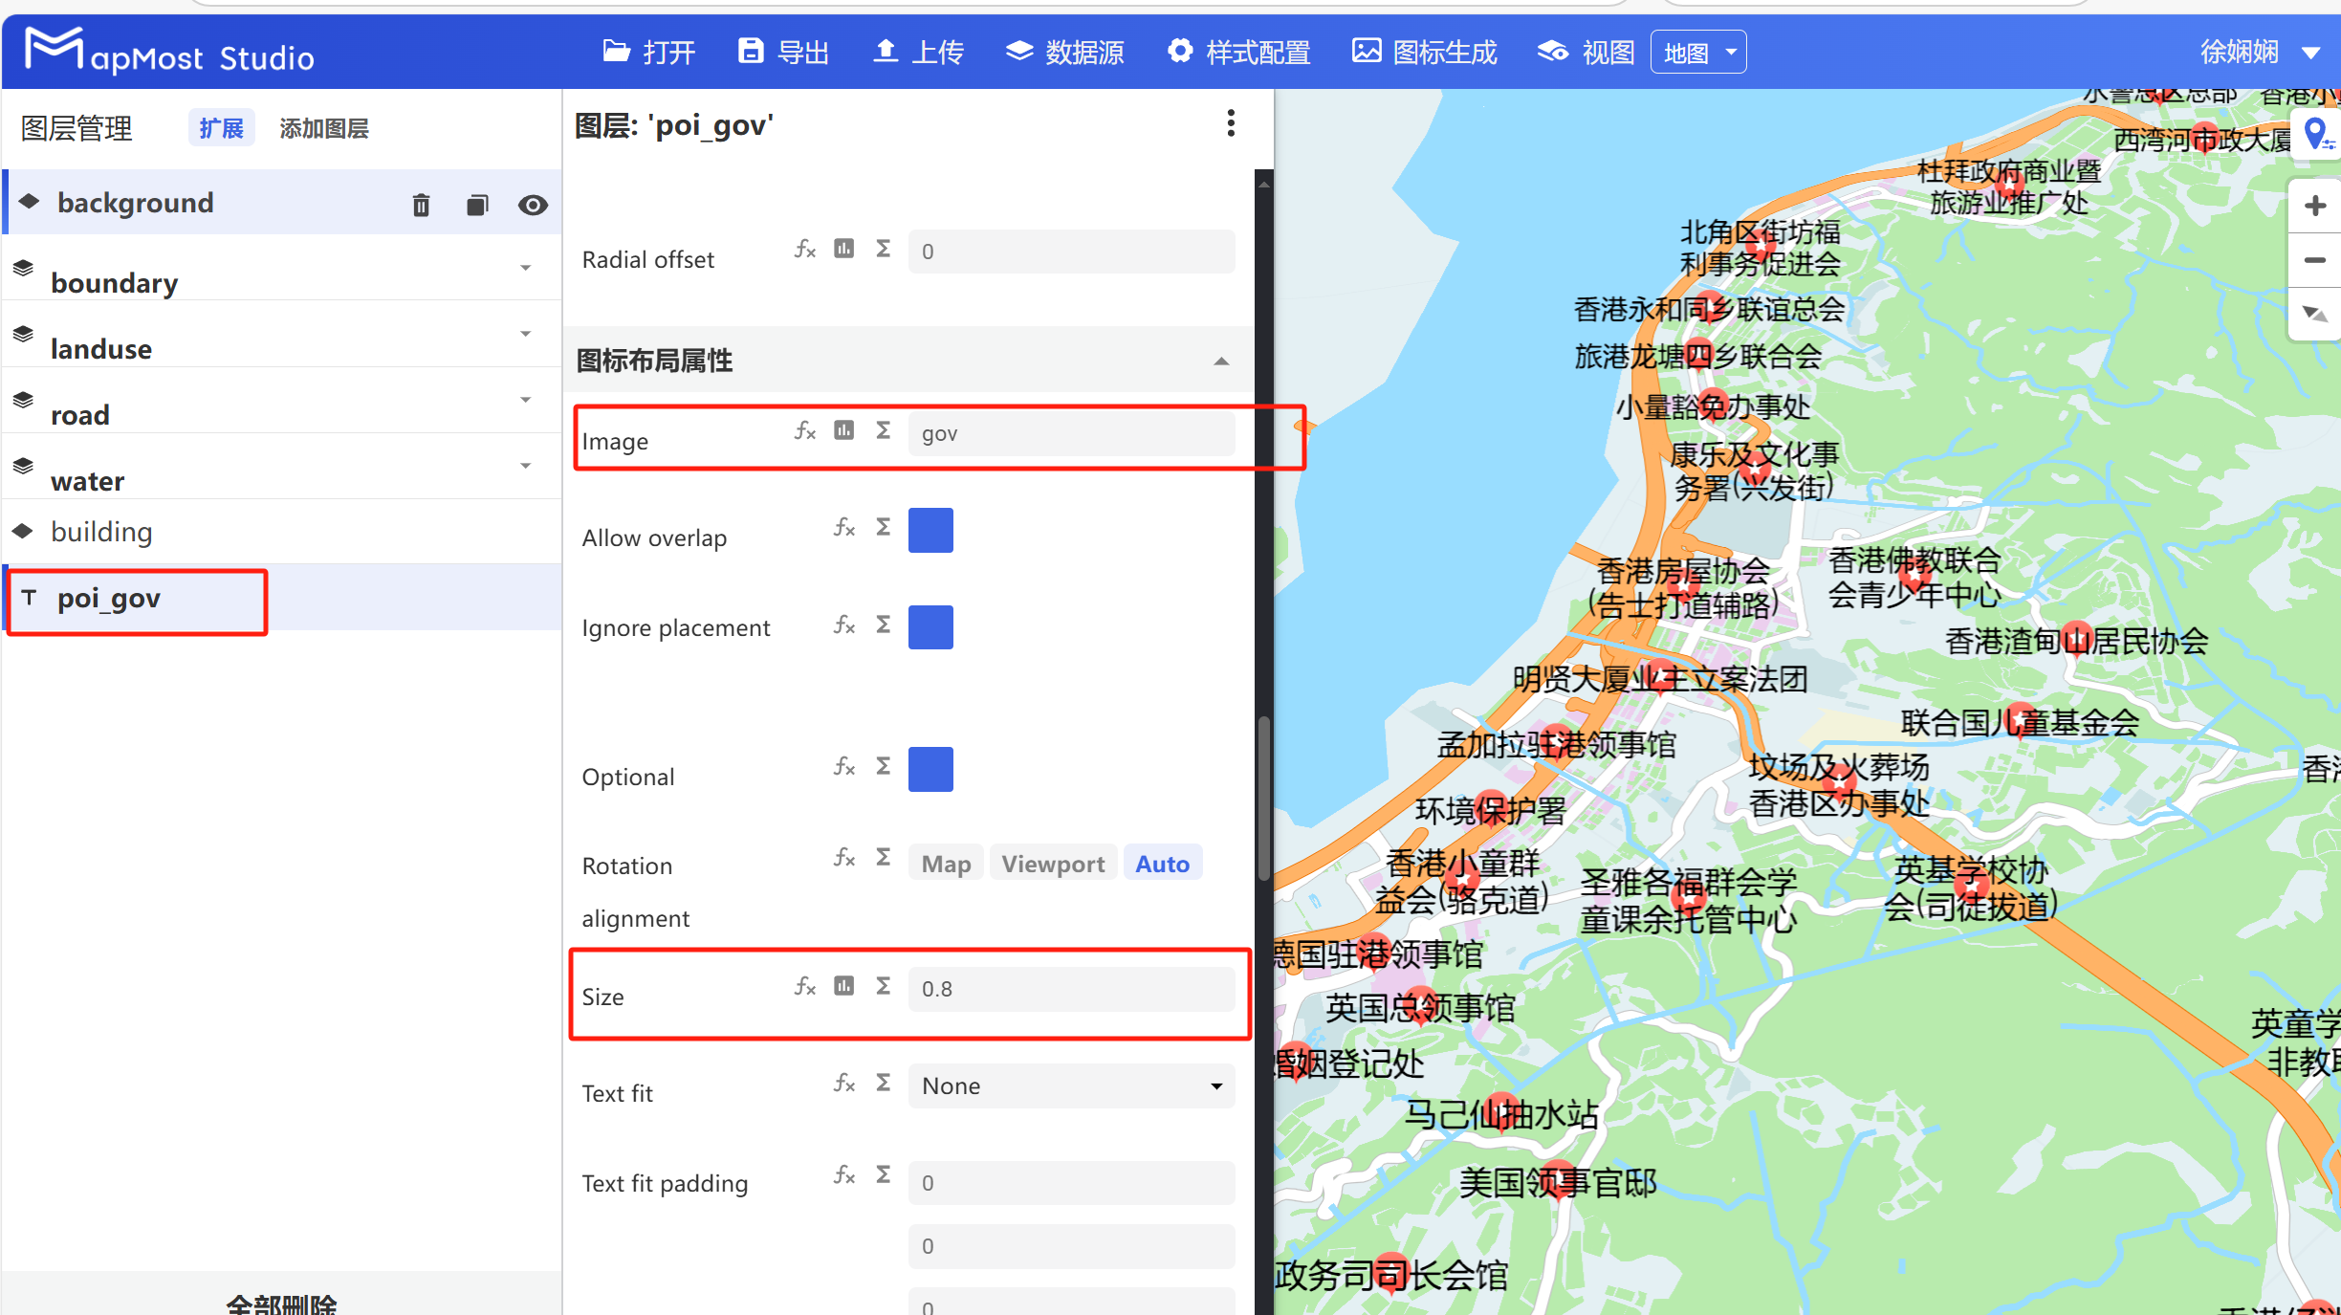Click the 全部删除 delete all button

tap(281, 1303)
